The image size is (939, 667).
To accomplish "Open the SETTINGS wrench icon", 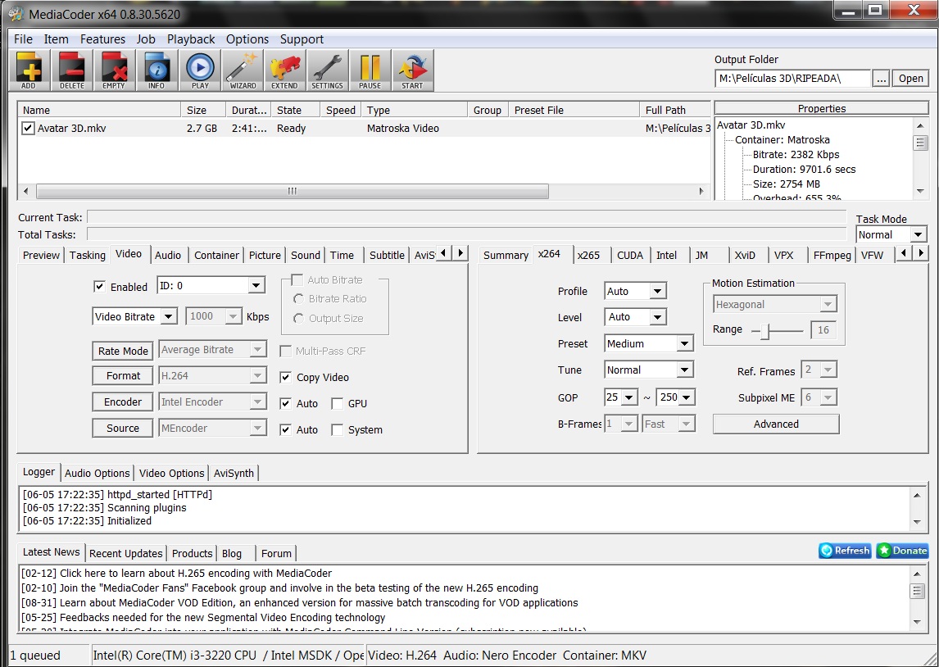I will point(327,70).
